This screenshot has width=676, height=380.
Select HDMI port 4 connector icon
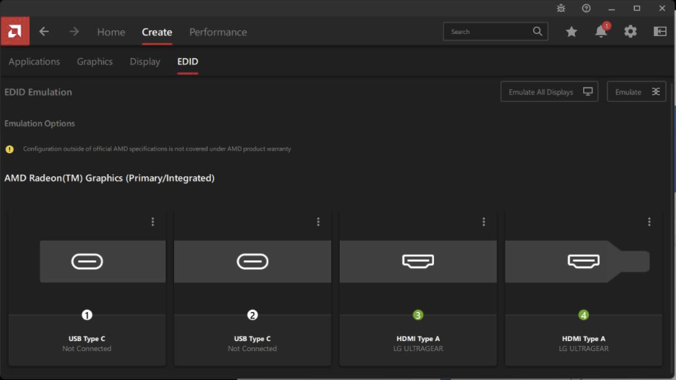(583, 261)
